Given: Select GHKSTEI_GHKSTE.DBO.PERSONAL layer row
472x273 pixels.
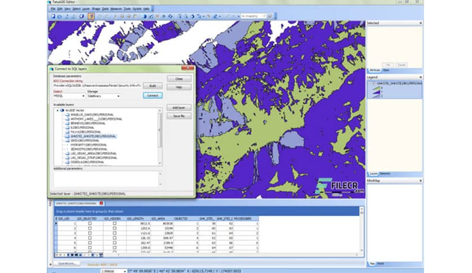Looking at the screenshot, I should (93, 136).
